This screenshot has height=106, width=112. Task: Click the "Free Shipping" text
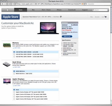click(x=66, y=30)
